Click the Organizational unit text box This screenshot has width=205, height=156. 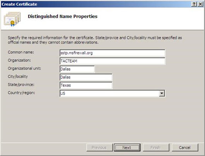pyautogui.click(x=77, y=69)
